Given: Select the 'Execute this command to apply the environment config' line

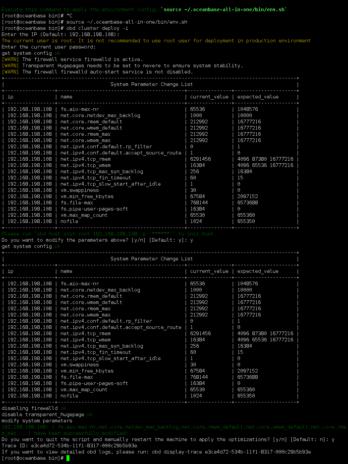Looking at the screenshot, I should (144, 10).
